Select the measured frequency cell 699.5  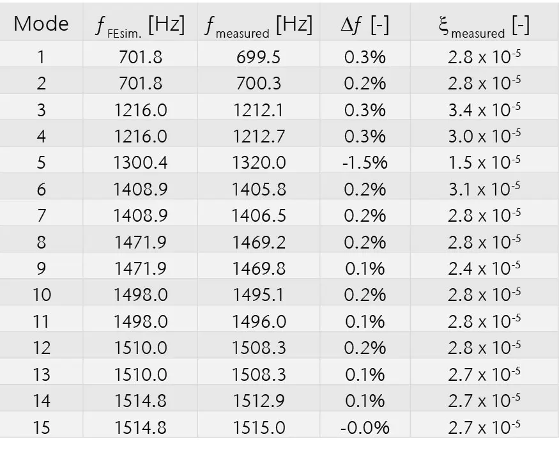(258, 57)
